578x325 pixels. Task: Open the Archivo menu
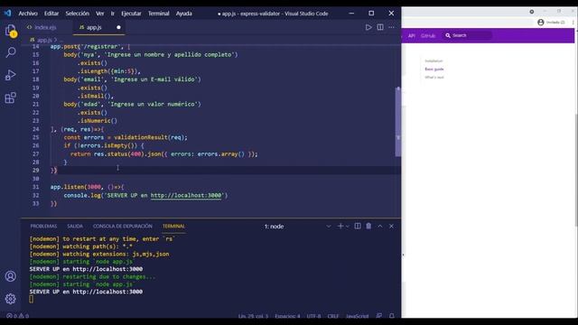(28, 14)
